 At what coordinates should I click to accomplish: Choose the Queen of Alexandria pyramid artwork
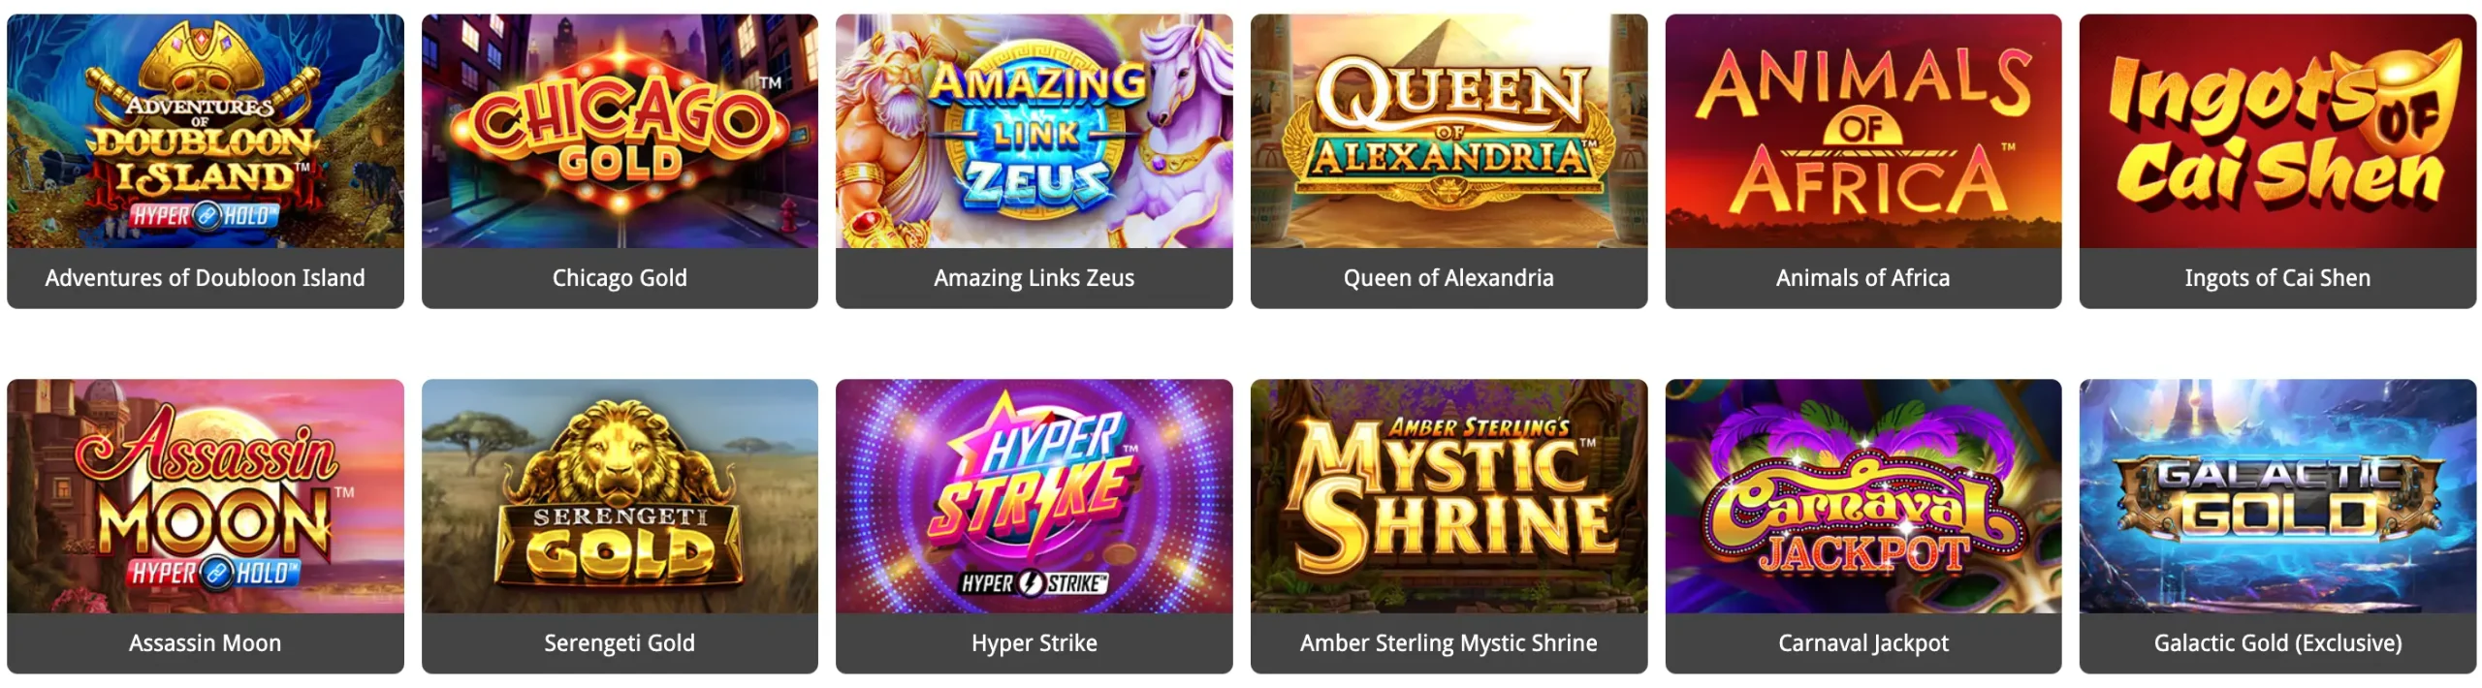(1448, 131)
